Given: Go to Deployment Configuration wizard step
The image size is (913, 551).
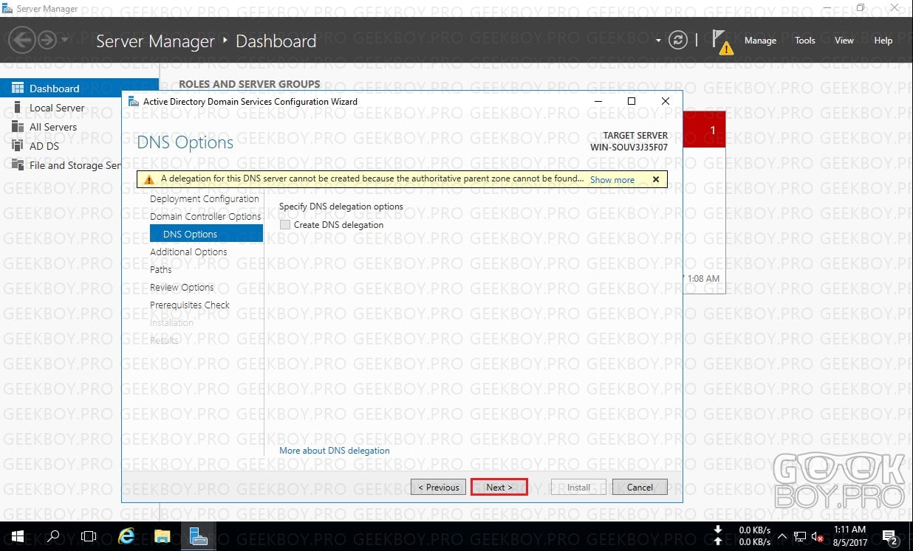Looking at the screenshot, I should 205,199.
